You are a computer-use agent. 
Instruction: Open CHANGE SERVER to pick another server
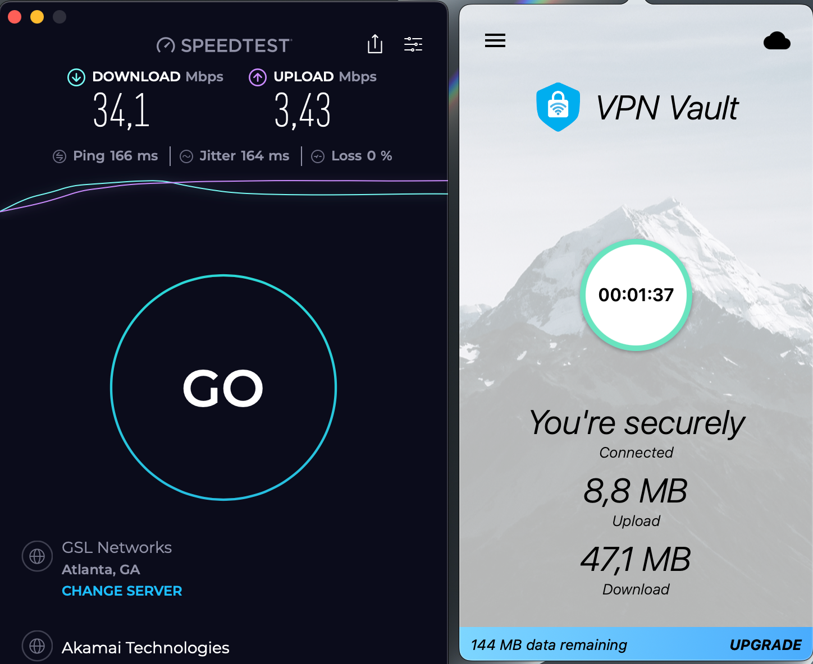pyautogui.click(x=122, y=591)
